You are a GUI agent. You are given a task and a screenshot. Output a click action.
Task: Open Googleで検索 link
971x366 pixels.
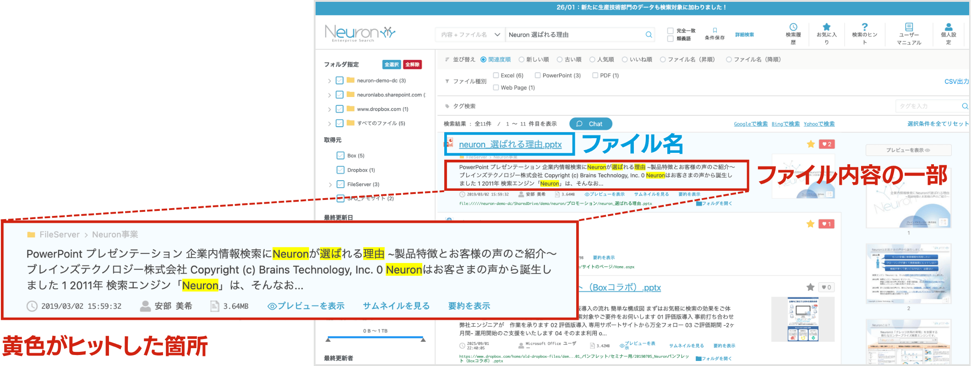(751, 124)
